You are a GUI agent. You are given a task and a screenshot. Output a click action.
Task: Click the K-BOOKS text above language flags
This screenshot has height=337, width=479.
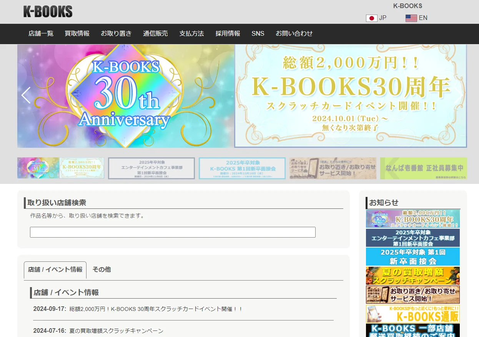coord(407,6)
